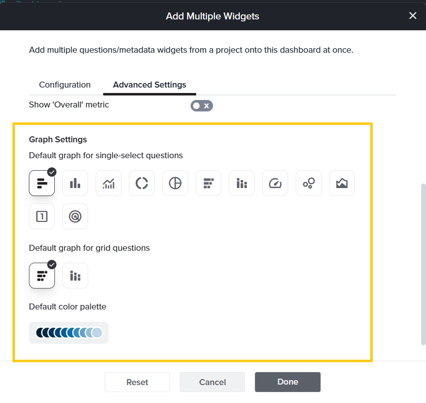Pick the area chart icon
426x403 pixels.
pyautogui.click(x=342, y=183)
